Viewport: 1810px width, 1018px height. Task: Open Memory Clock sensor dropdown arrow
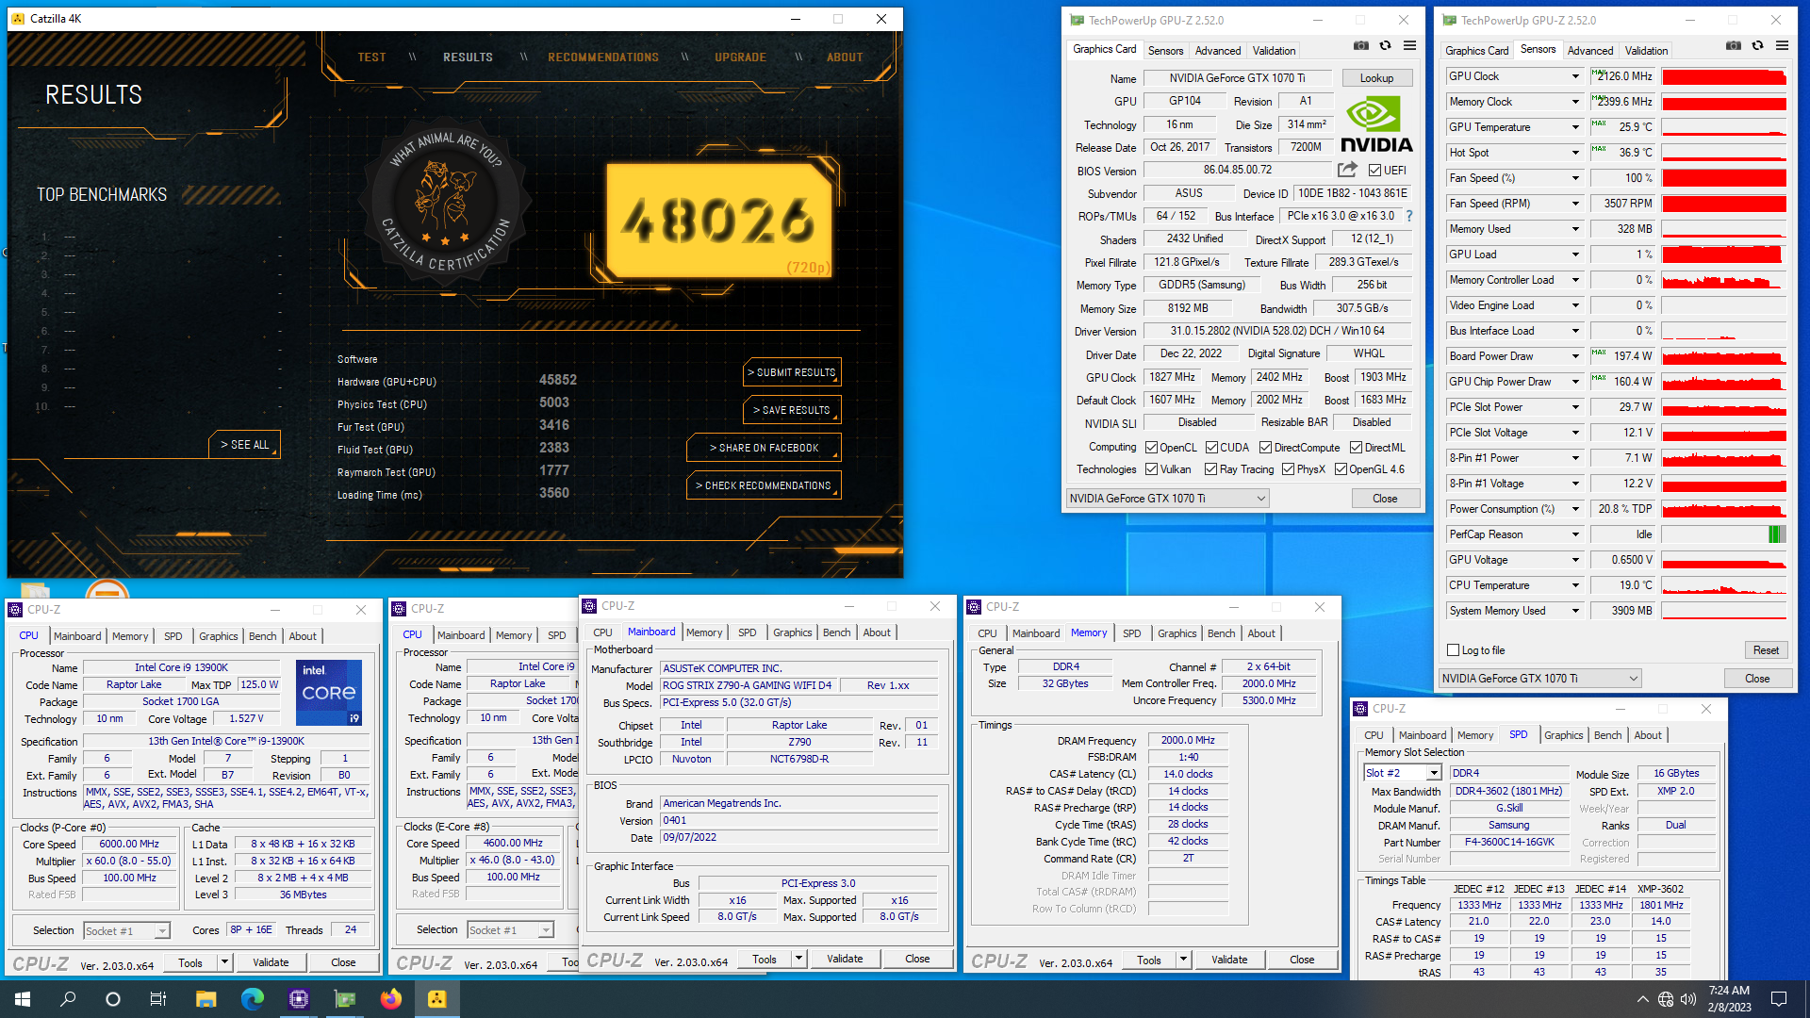[x=1574, y=102]
